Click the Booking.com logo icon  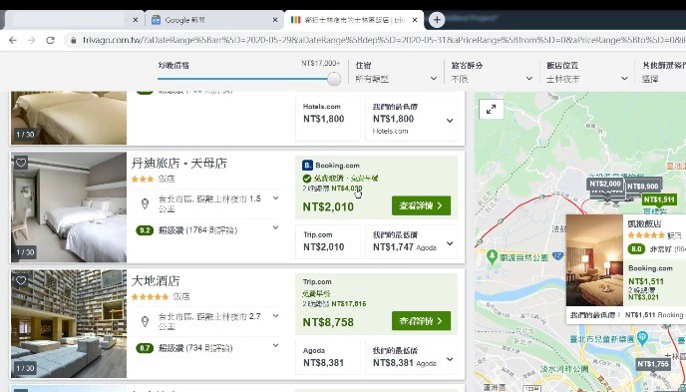tap(307, 166)
